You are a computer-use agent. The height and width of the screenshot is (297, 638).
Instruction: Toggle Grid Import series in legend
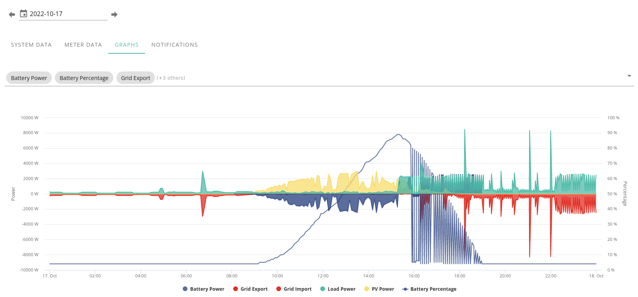tap(294, 289)
